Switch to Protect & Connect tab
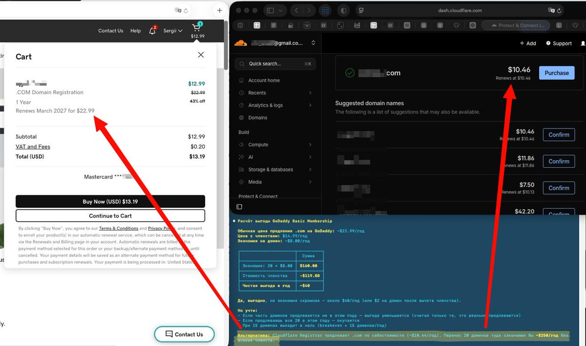 coord(516,25)
